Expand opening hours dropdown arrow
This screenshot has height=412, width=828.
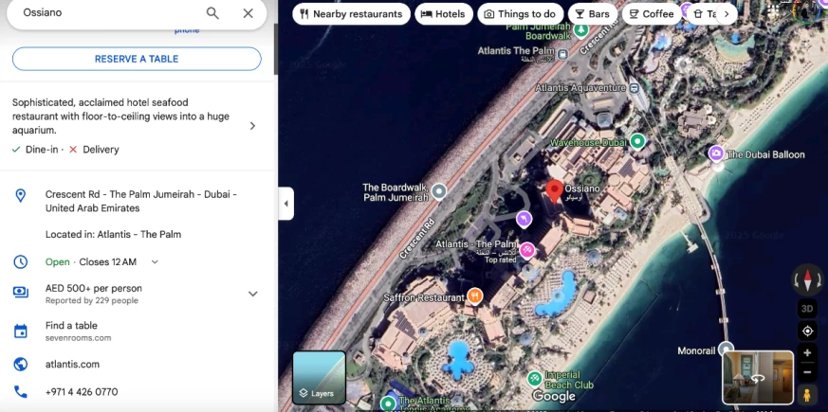tap(155, 262)
